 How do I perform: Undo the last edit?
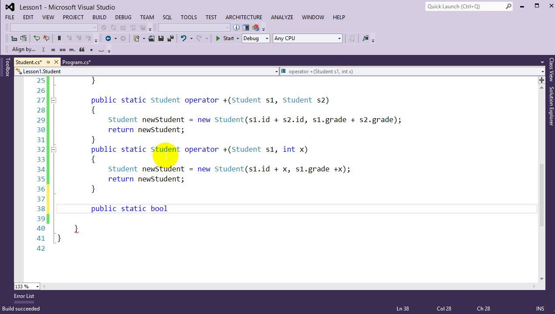(x=184, y=38)
